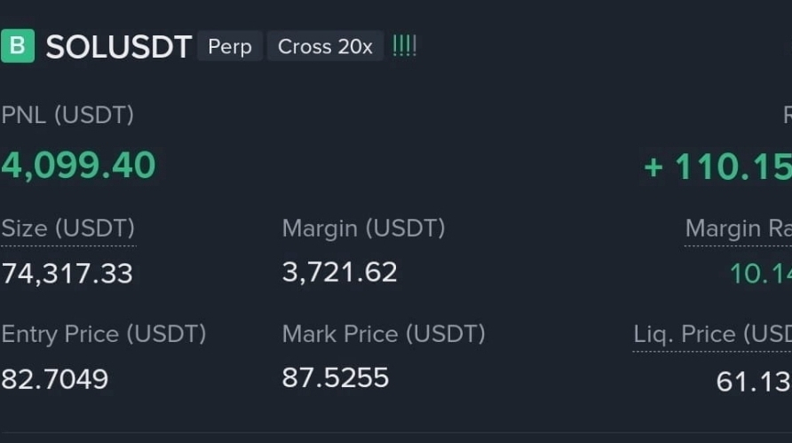The image size is (792, 443).
Task: Tap the underlined Liq. Price label
Action: [712, 335]
